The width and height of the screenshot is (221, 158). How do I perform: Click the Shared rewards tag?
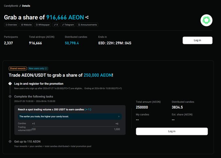point(18,69)
